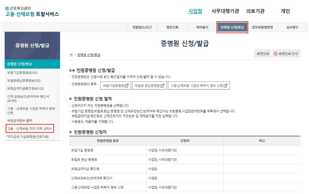Open 보험료완납증명원(40102) in the sidebar
This screenshot has width=309, height=194.
point(24,80)
